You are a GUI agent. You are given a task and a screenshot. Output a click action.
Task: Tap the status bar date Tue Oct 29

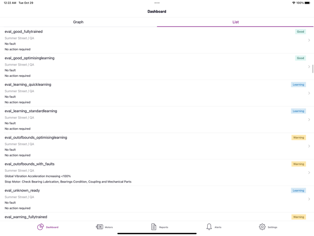(x=26, y=3)
